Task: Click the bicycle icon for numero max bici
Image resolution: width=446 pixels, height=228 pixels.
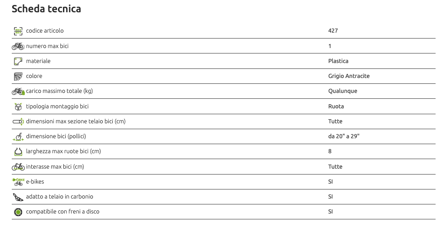Action: click(x=18, y=46)
